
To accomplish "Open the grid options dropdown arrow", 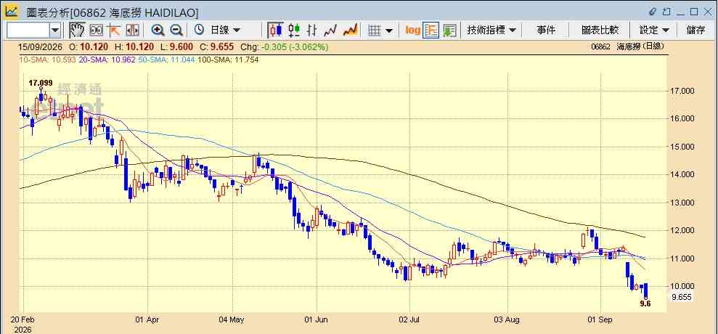I will click(389, 30).
